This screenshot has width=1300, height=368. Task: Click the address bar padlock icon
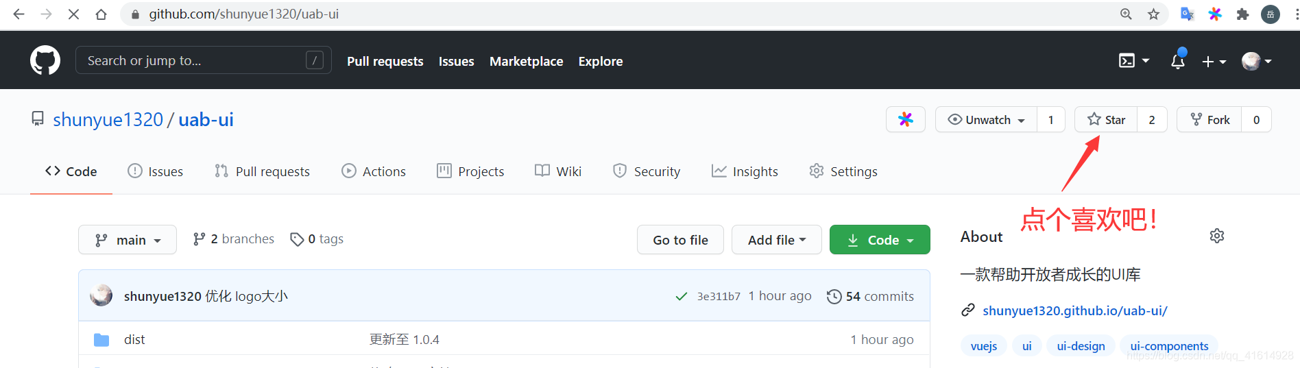coord(135,14)
